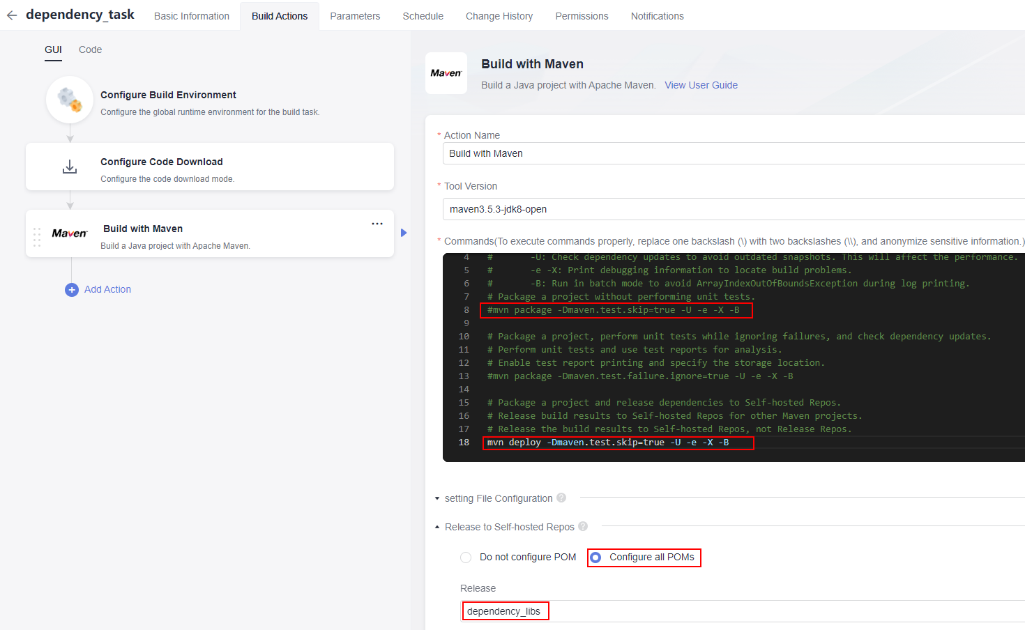Viewport: 1025px width, 630px height.
Task: Switch to Basic Information tab
Action: 192,16
